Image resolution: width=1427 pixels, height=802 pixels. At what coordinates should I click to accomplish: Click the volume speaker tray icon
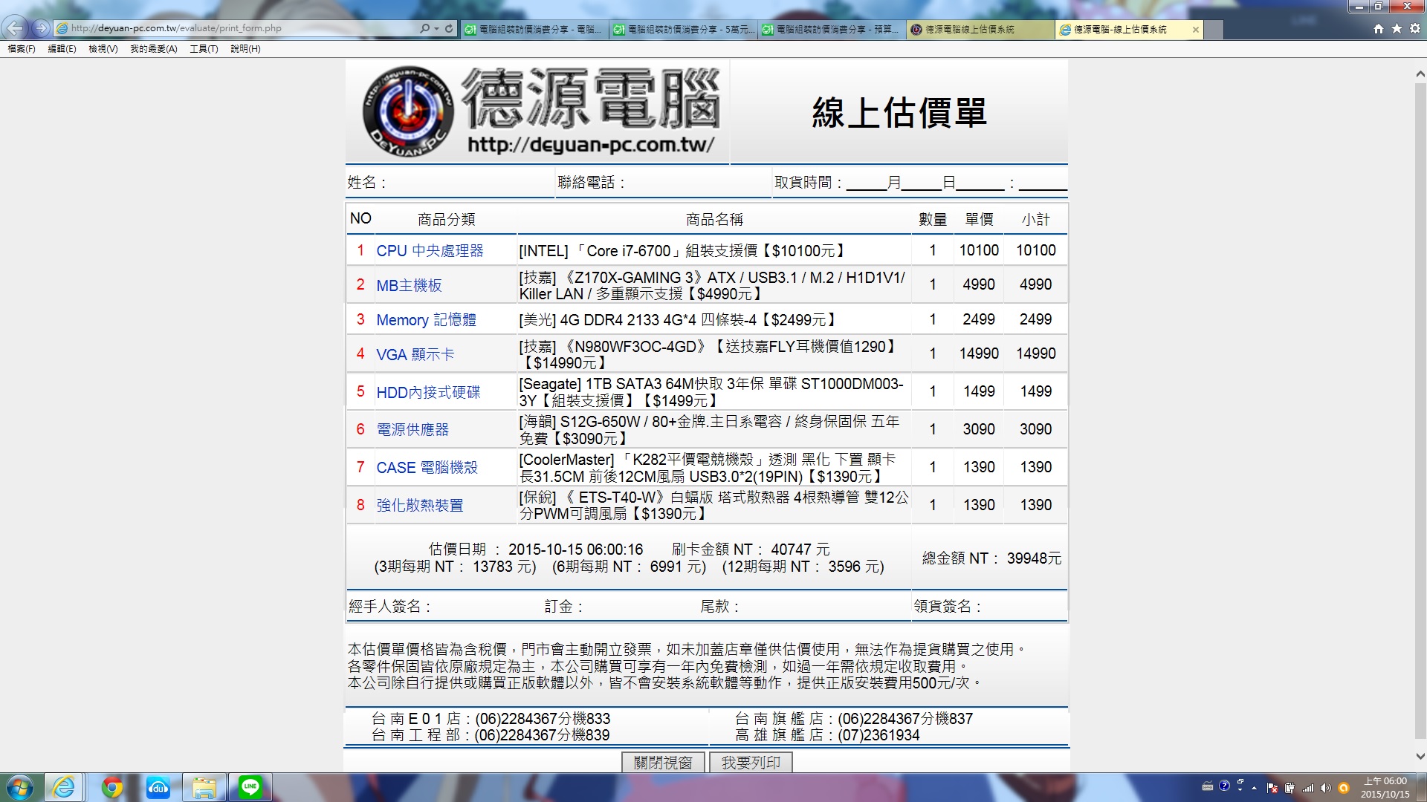(x=1325, y=788)
